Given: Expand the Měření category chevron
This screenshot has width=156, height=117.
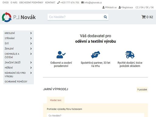Looking at the screenshot, I should pyautogui.click(x=31, y=68).
